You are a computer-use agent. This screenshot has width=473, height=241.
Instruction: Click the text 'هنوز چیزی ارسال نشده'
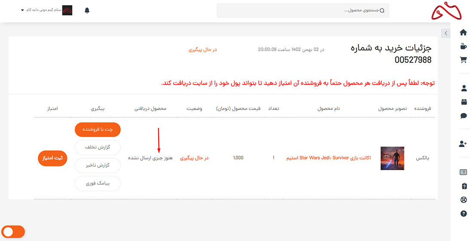coord(150,158)
